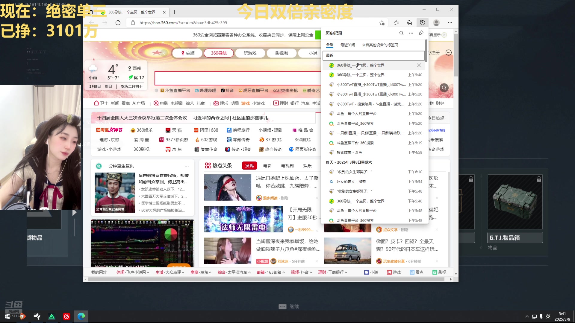
Task: Open 一分钟重生复仇 card options
Action: [x=187, y=166]
